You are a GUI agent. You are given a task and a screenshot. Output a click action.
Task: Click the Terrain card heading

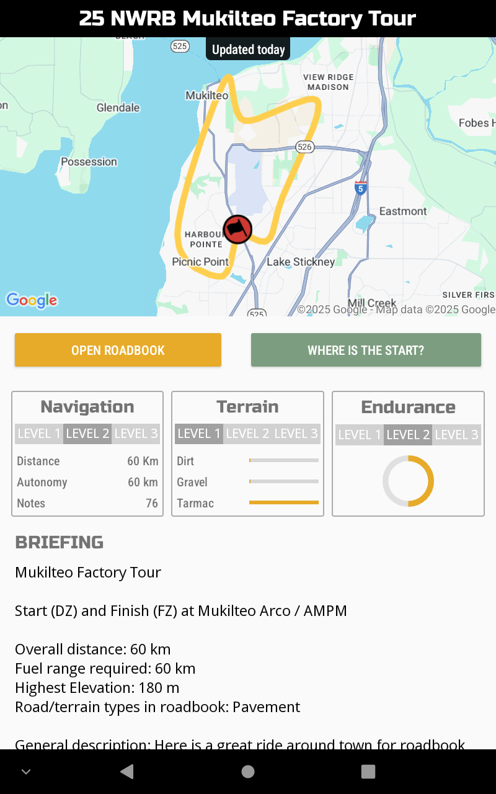coord(247,407)
